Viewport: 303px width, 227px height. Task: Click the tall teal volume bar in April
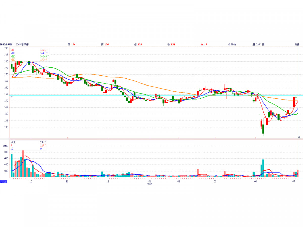coord(263,168)
